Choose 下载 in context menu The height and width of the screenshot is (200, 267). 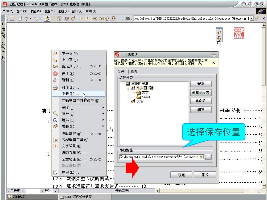click(x=78, y=93)
